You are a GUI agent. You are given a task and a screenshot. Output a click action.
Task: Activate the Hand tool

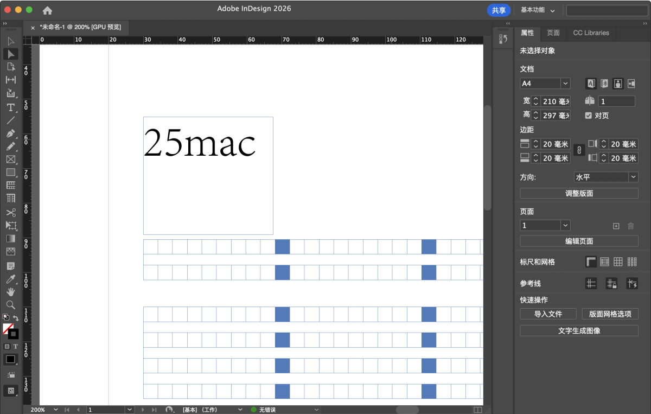coord(10,292)
